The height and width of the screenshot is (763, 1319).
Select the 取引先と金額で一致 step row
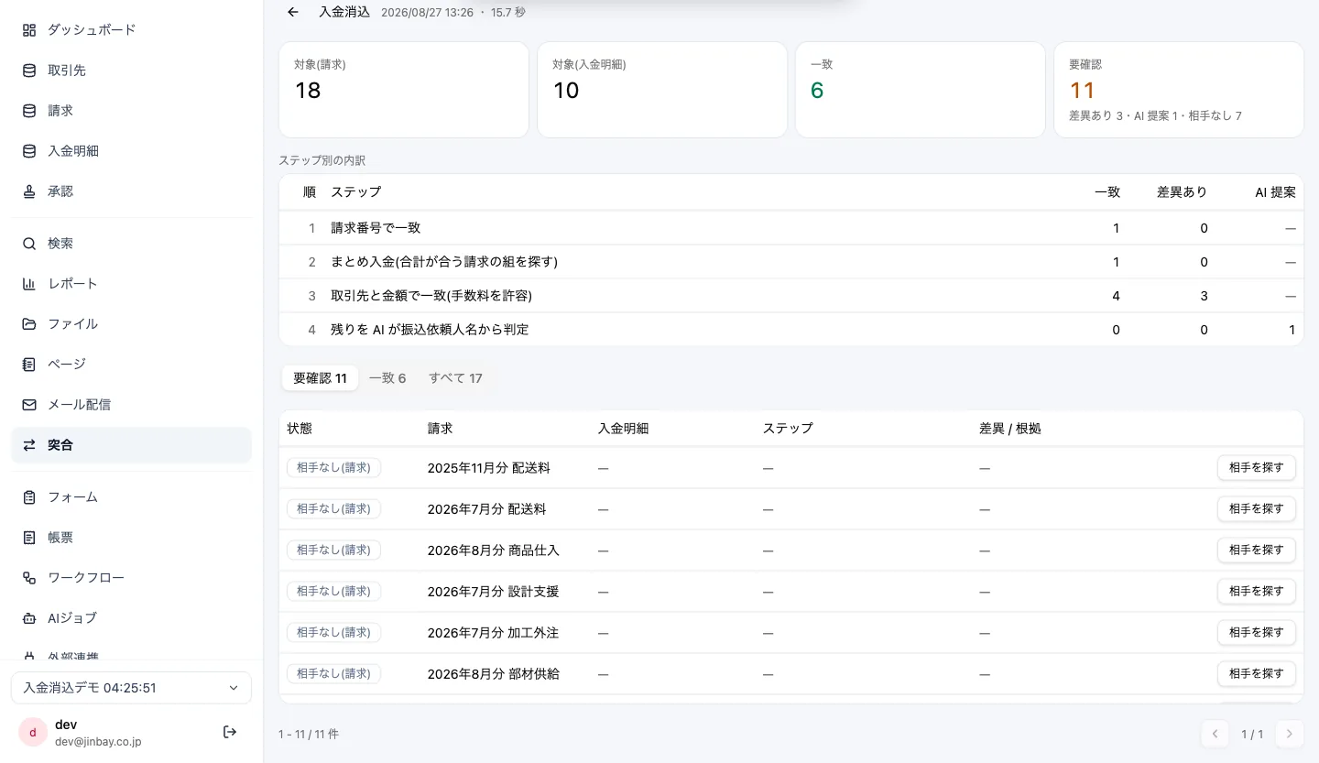[791, 296]
